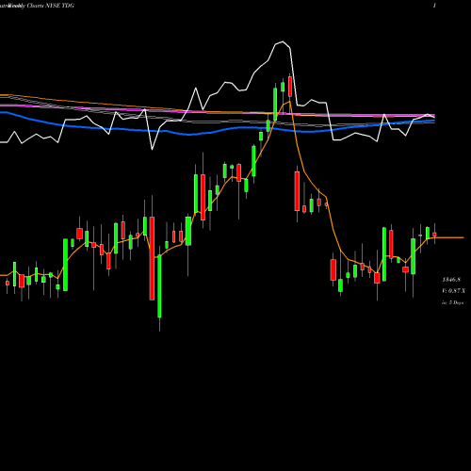The height and width of the screenshot is (471, 471).
Task: Click the 'in 5 Days' caption text
Action: click(x=452, y=302)
